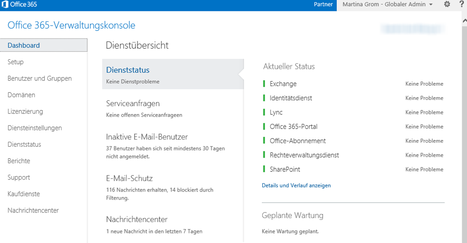
Task: Click the Details und Verlauf anzeigen link
Action: (x=296, y=186)
